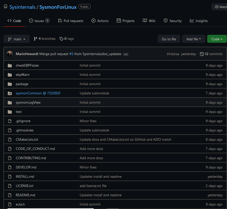Open the Insights tab
The image size is (227, 209).
coord(199,21)
